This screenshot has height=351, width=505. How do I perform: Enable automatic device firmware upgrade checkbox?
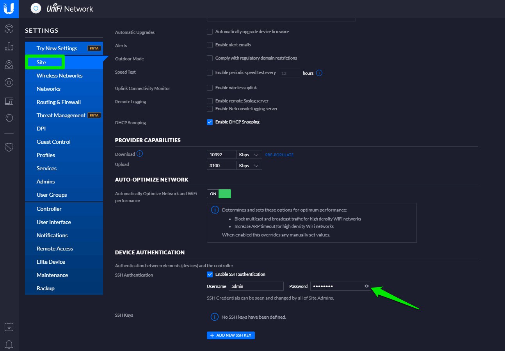coord(210,32)
